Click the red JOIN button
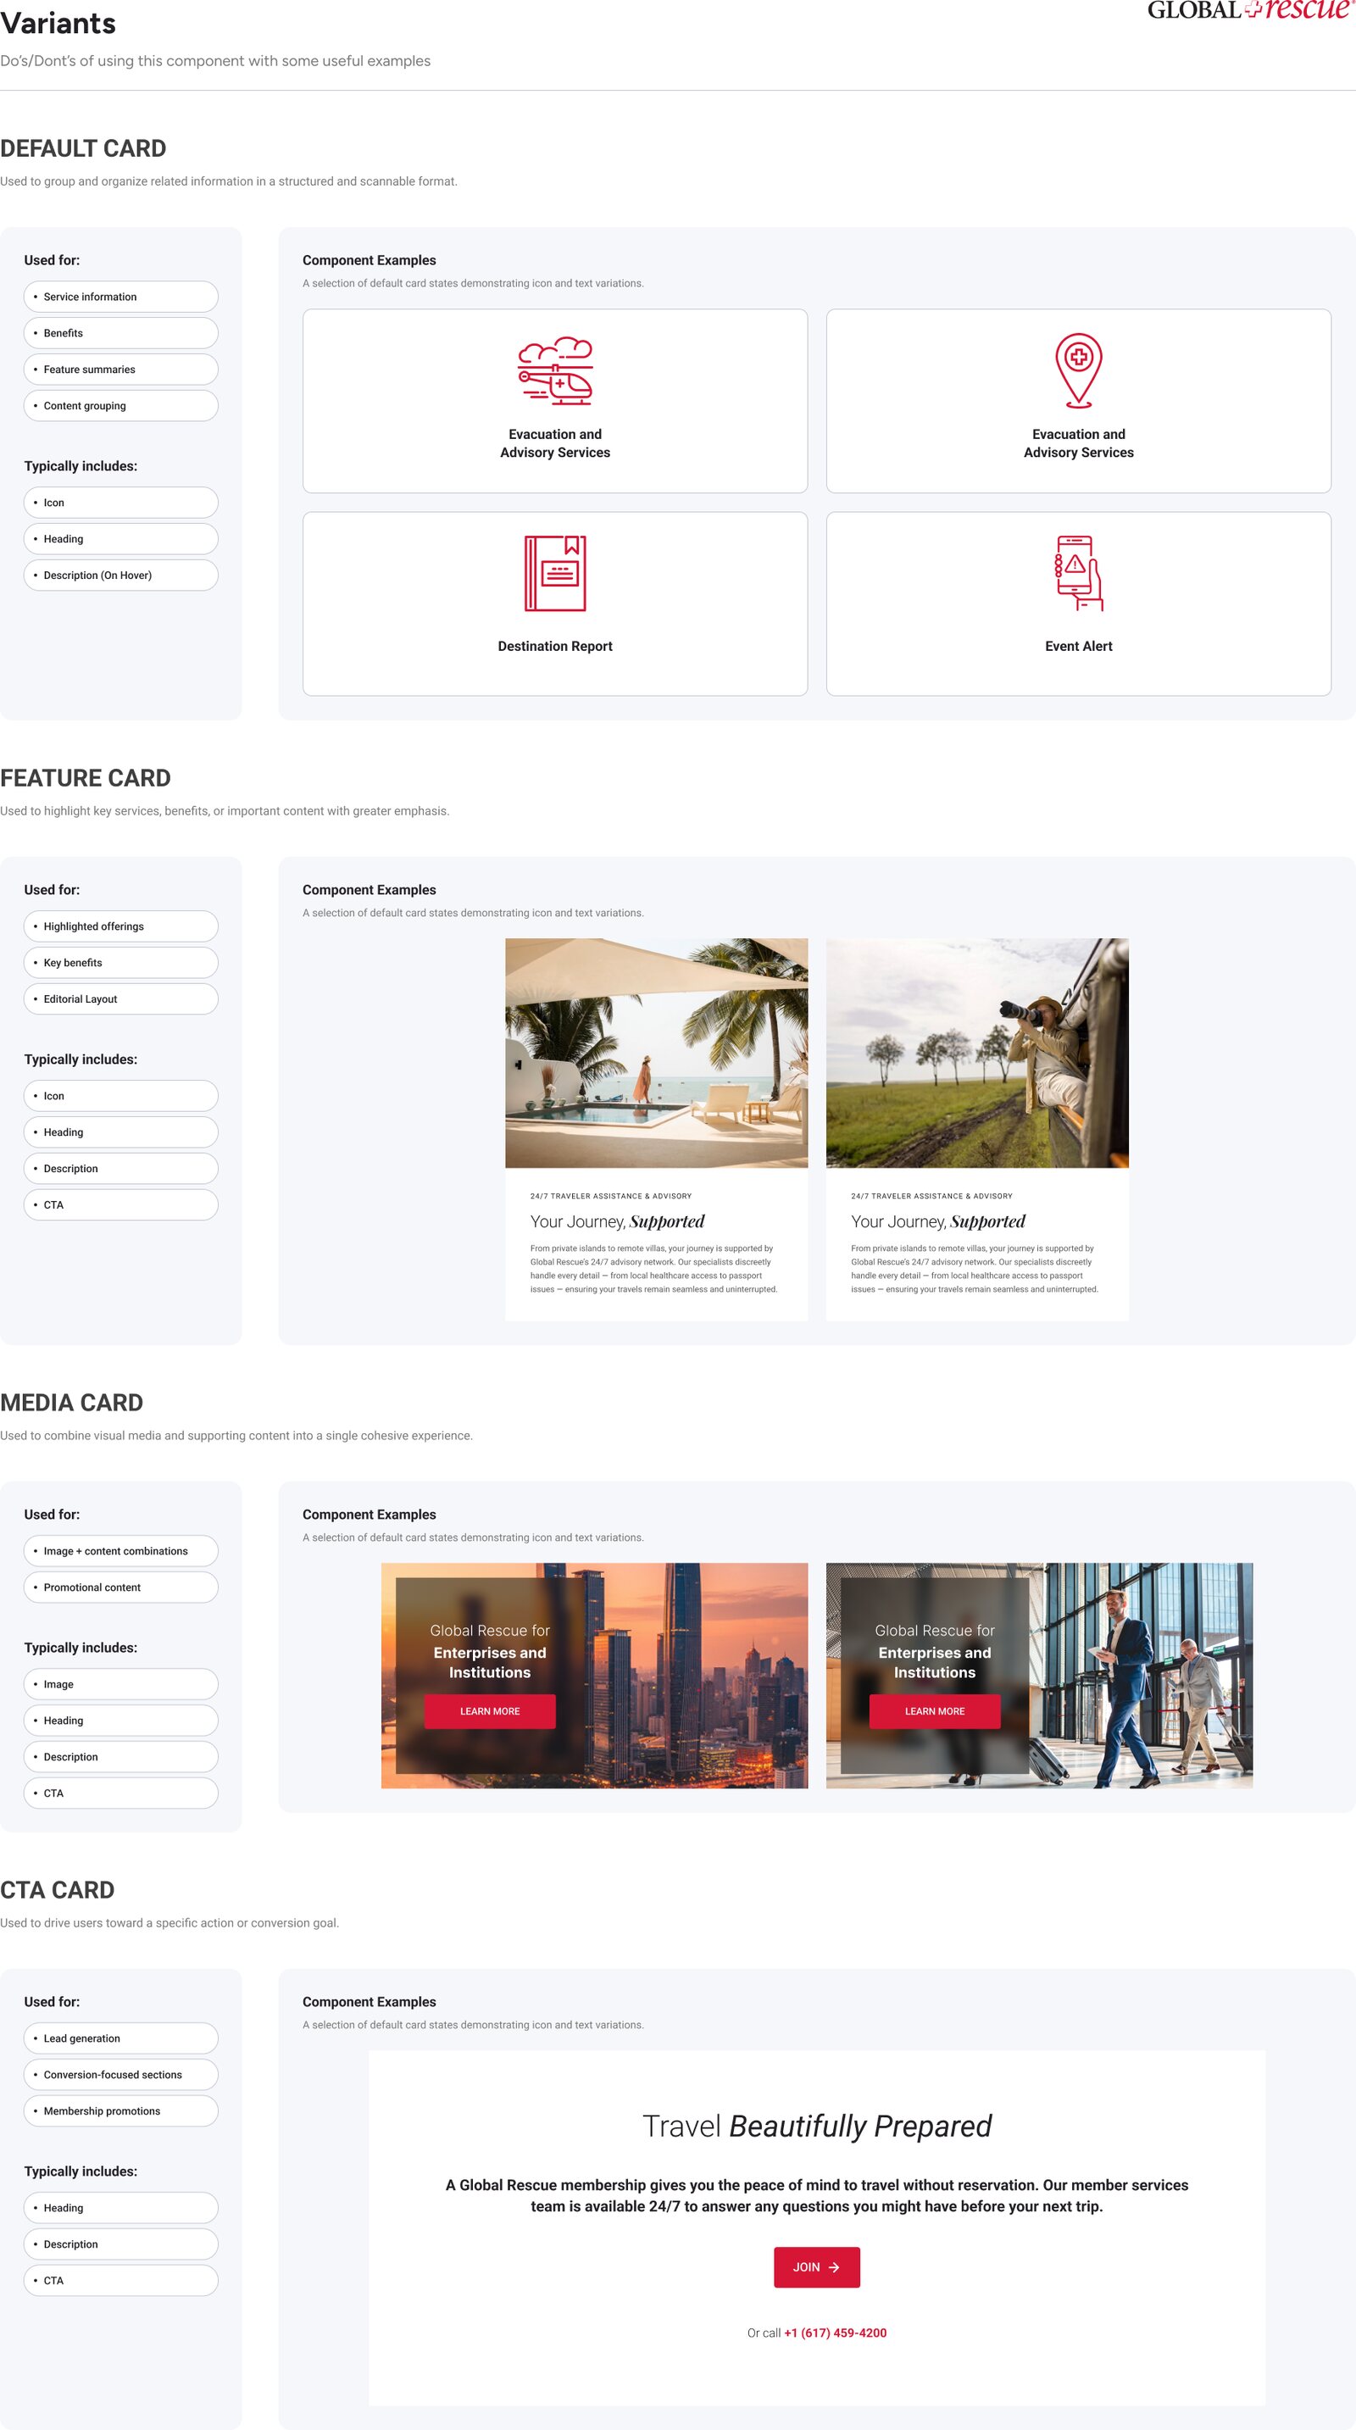 tap(817, 2266)
